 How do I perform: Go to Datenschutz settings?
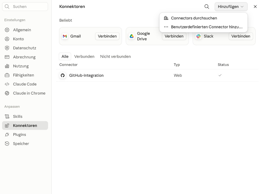(25, 48)
